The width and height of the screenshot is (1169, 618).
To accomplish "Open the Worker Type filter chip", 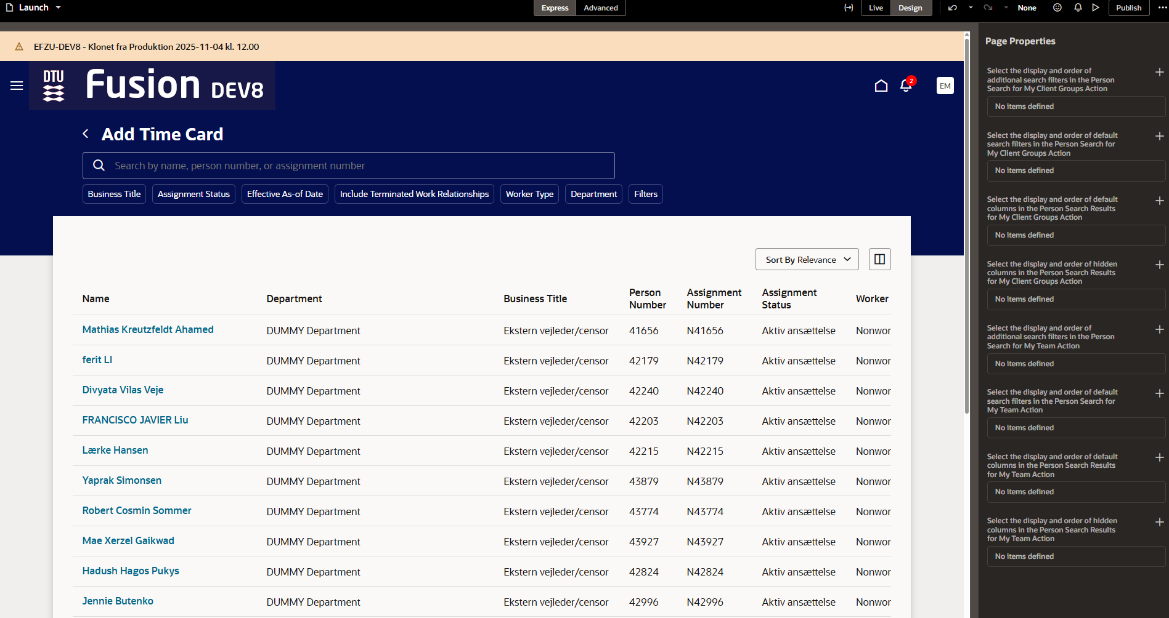I will click(x=529, y=194).
